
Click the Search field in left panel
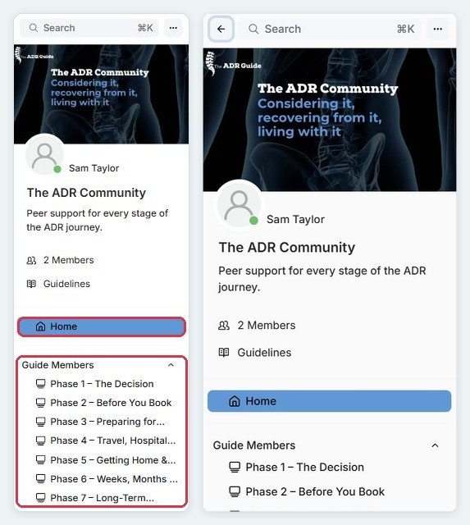click(x=89, y=28)
